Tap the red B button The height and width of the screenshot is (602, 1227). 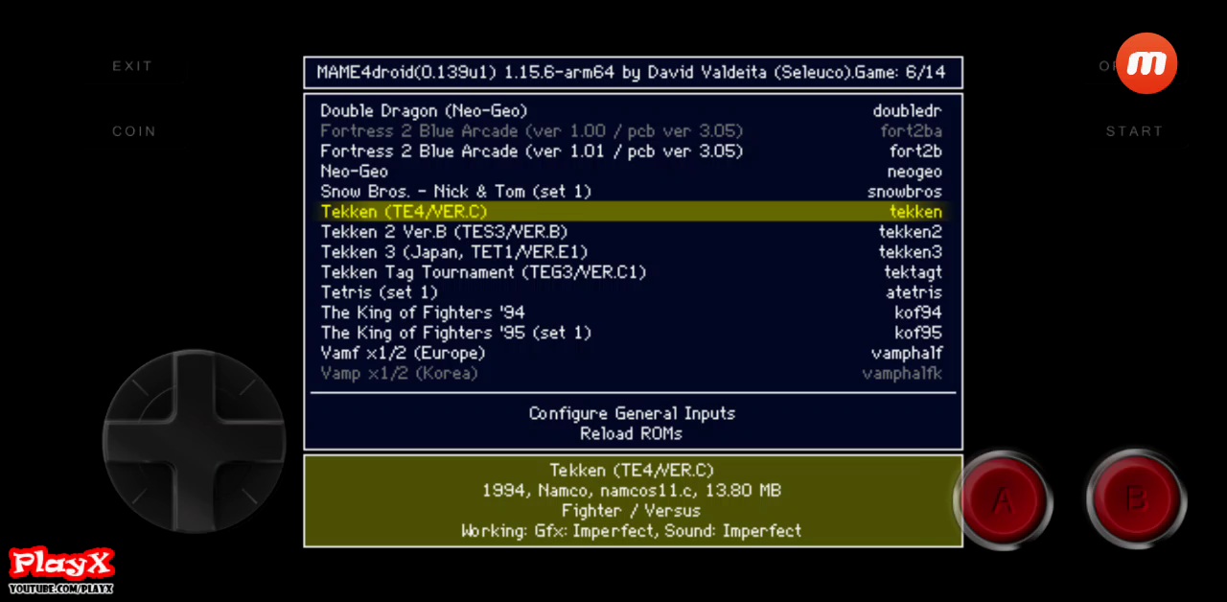pyautogui.click(x=1136, y=499)
